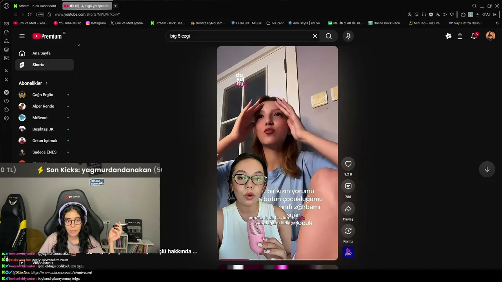
Task: Go to Ana Sayfa in sidebar
Action: tap(44, 53)
